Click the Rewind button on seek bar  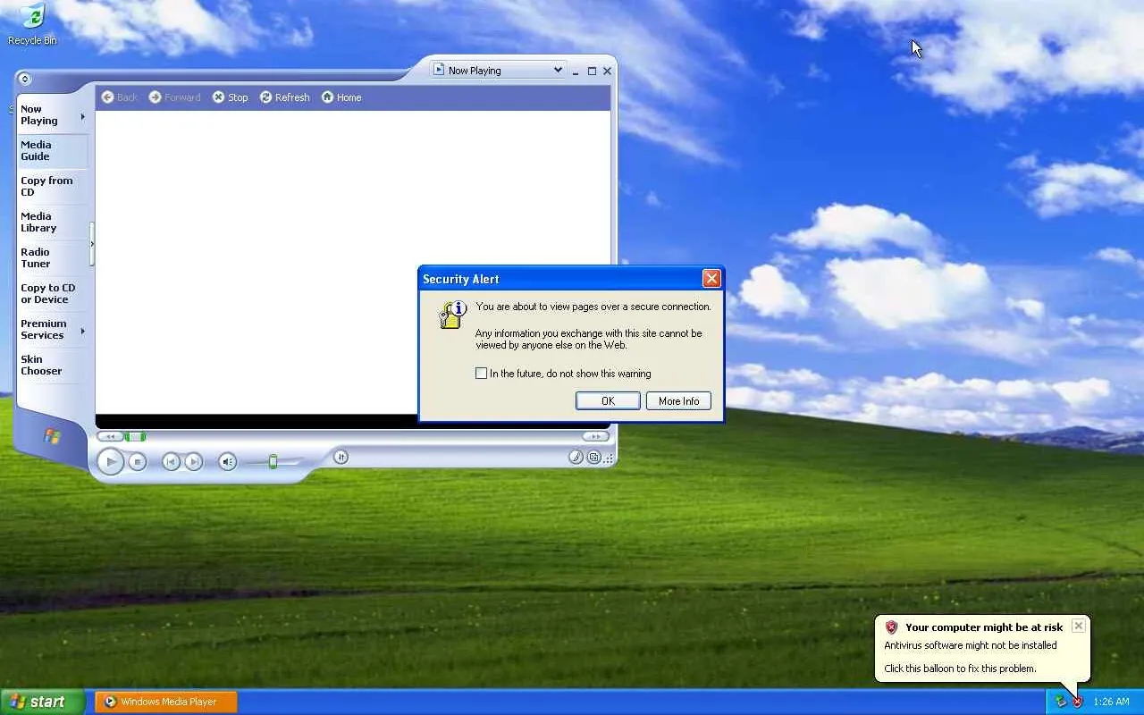click(110, 436)
